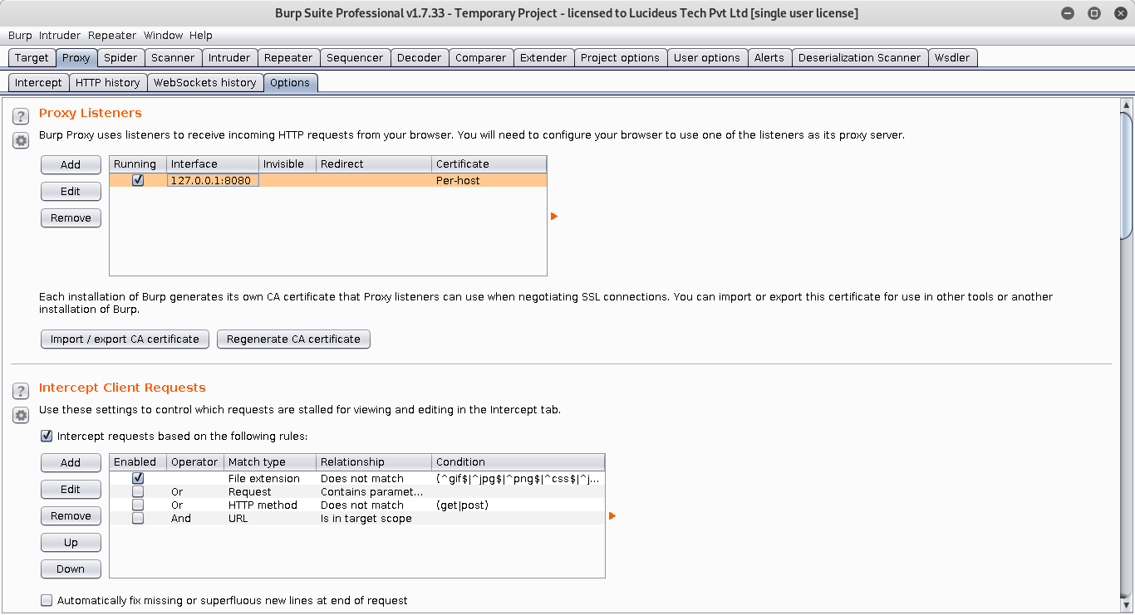This screenshot has width=1135, height=615.
Task: Maximize the Burp Suite window
Action: click(x=1094, y=13)
